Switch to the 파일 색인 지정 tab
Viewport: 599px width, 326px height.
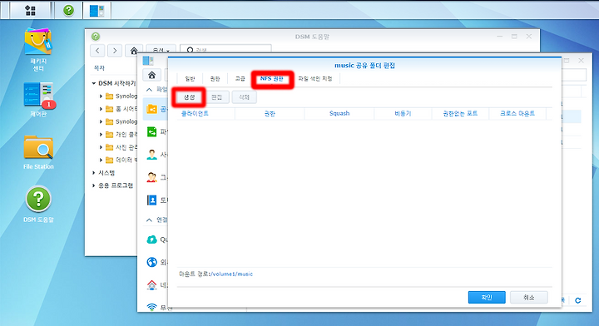coord(315,79)
